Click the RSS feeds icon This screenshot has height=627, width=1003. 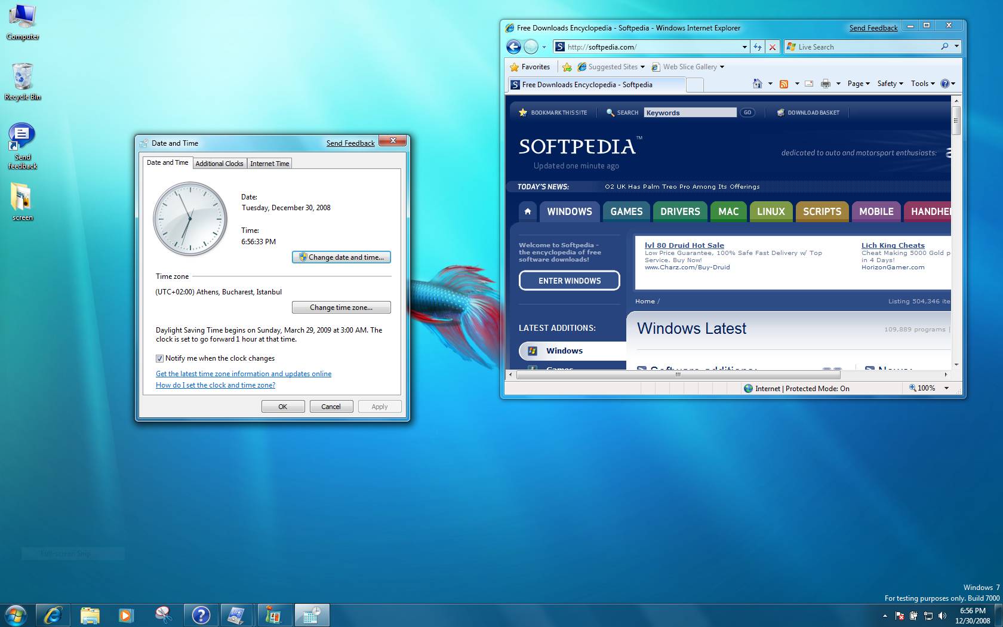(784, 84)
